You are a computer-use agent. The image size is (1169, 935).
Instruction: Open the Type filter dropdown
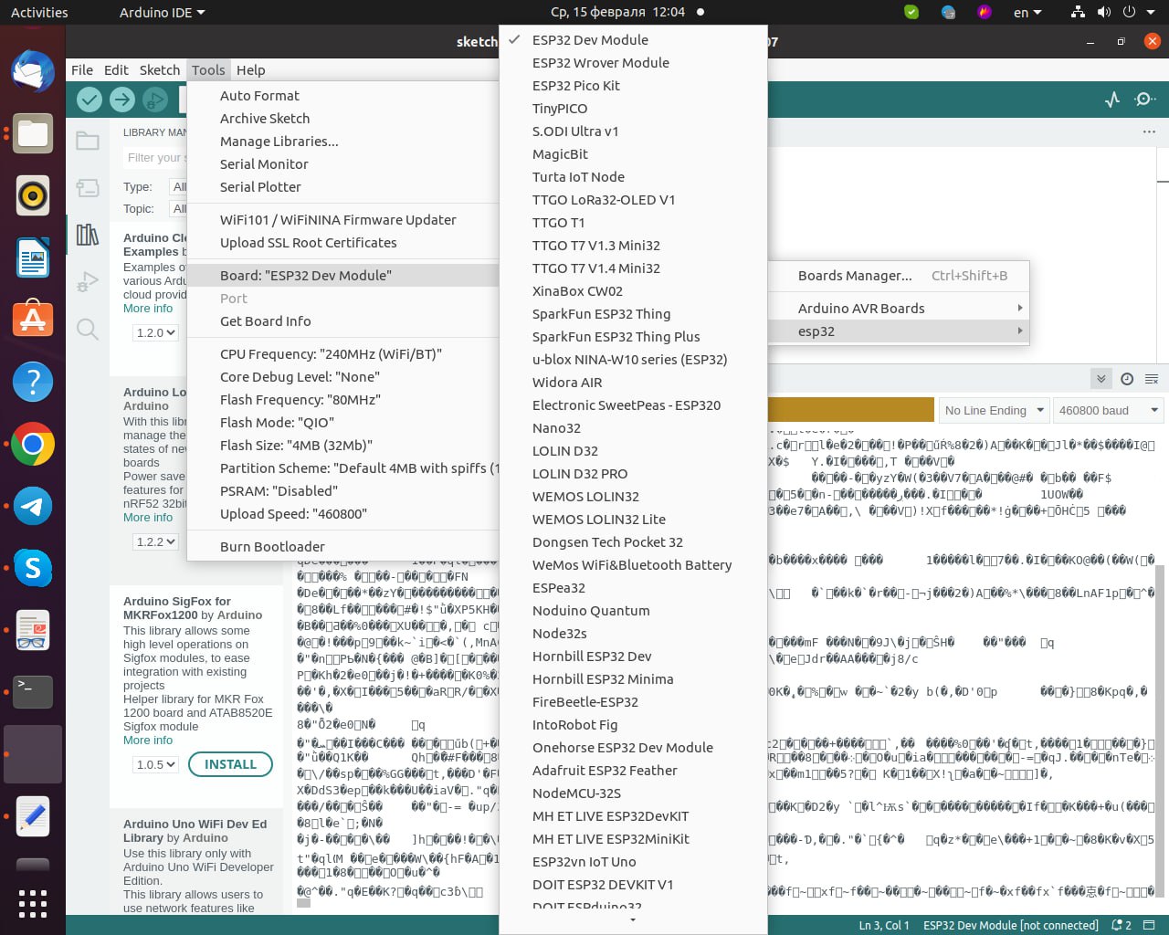tap(179, 186)
